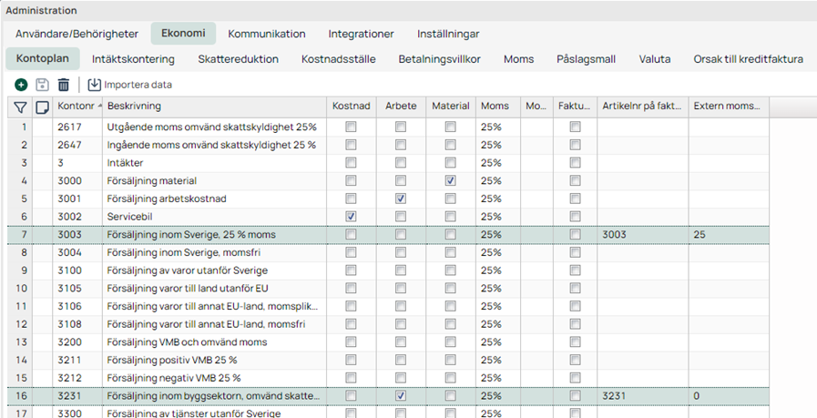The image size is (817, 418).
Task: Open the filter funnel icon in grid header
Action: pos(20,107)
